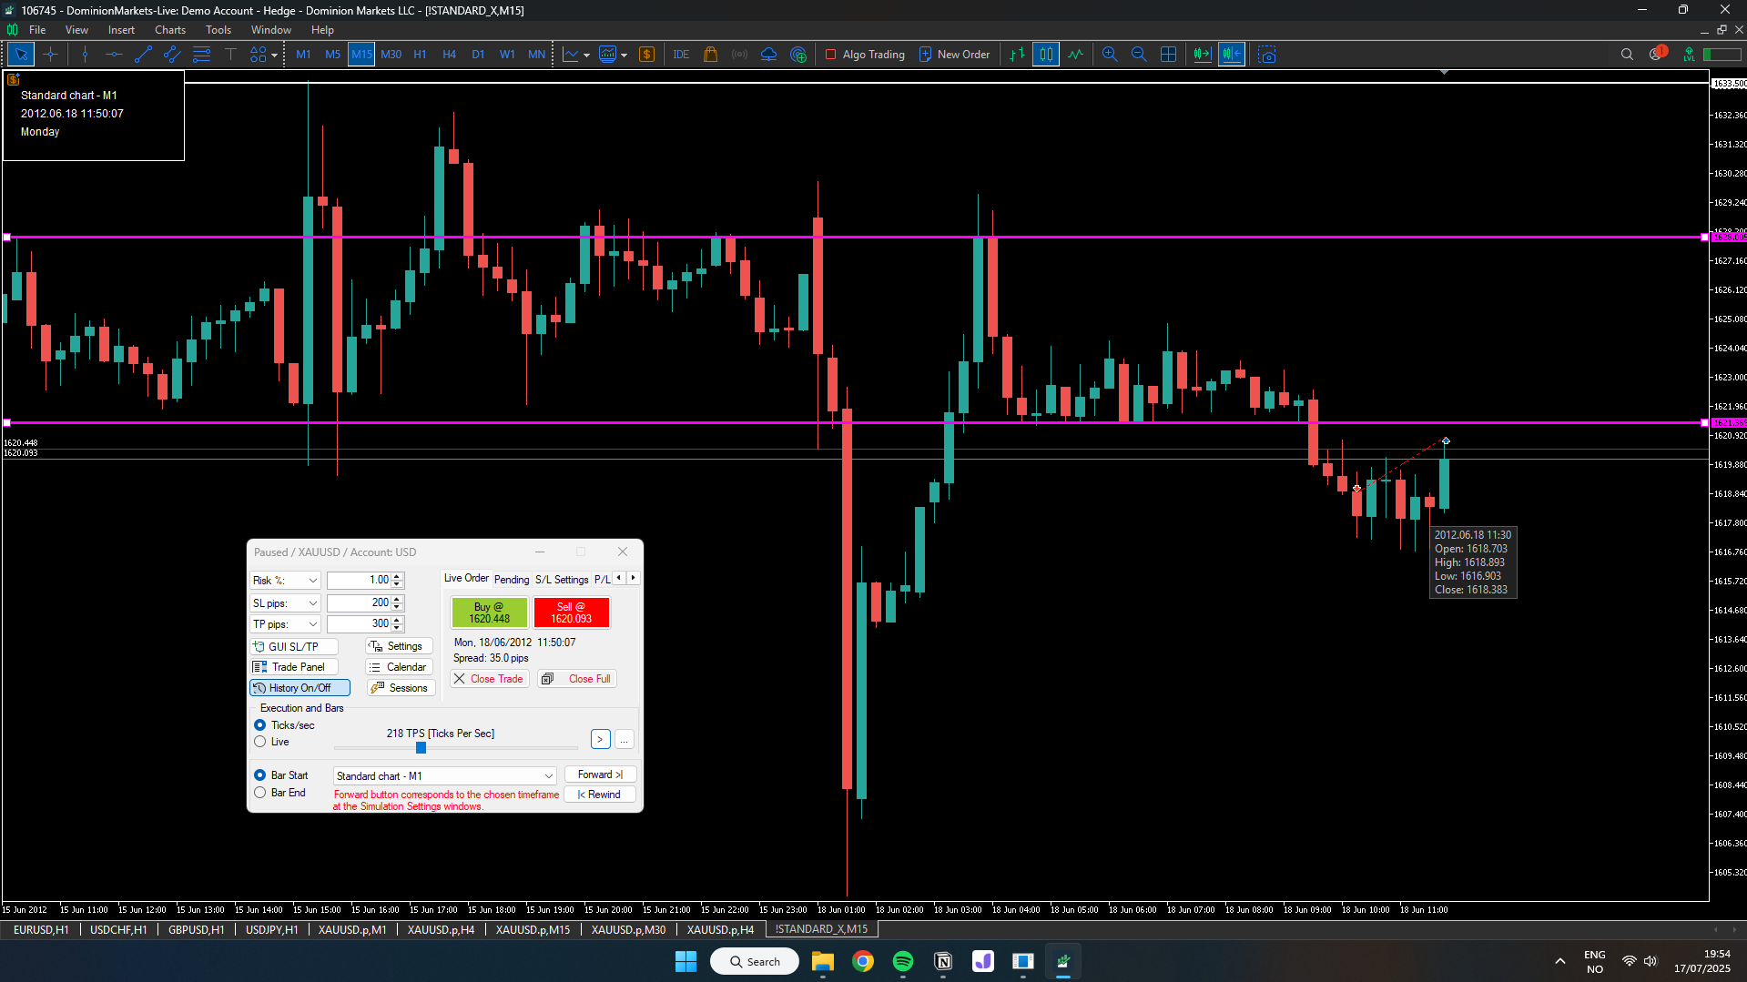Click the dollar sign trading icon
Image resolution: width=1747 pixels, height=982 pixels.
point(647,55)
